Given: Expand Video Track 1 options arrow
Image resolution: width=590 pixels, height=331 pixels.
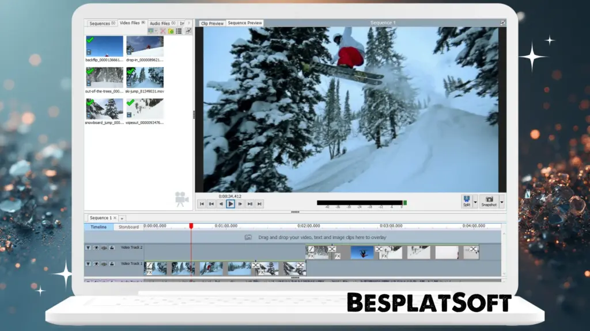Looking at the screenshot, I should pos(88,264).
